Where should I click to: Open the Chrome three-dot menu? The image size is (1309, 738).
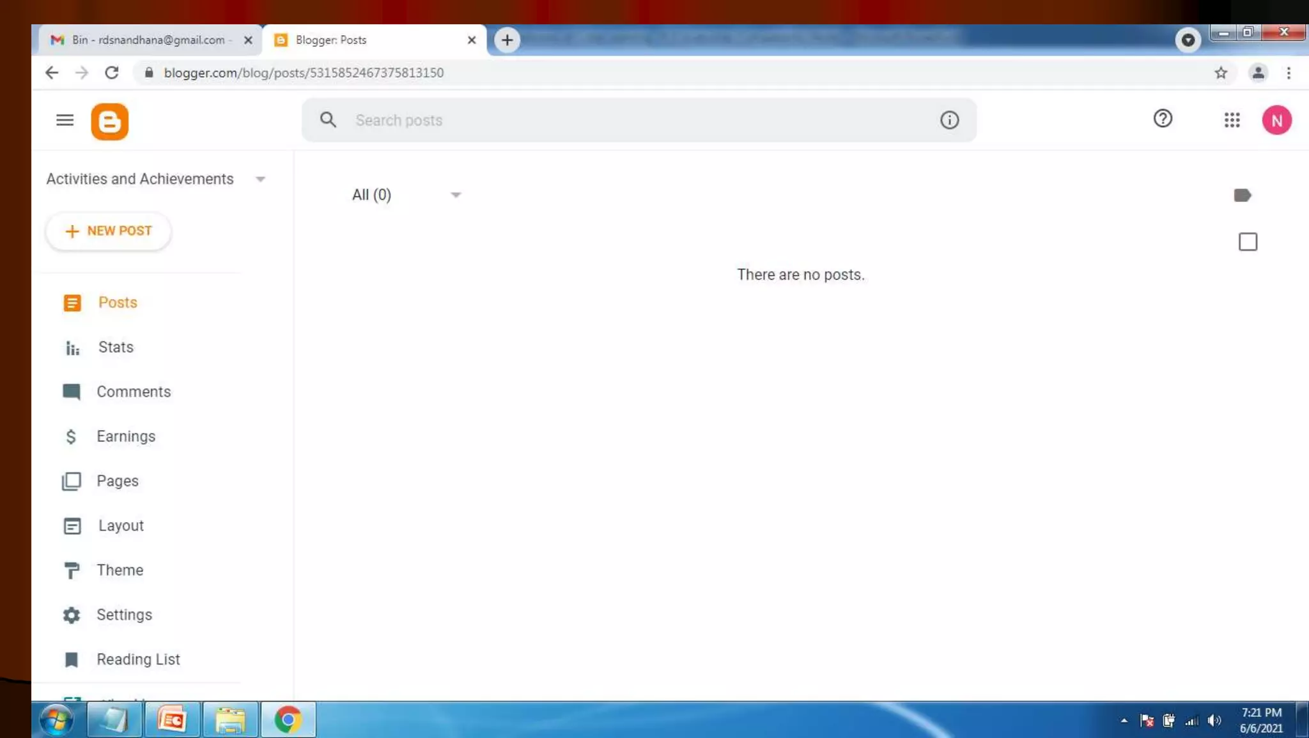(x=1289, y=73)
